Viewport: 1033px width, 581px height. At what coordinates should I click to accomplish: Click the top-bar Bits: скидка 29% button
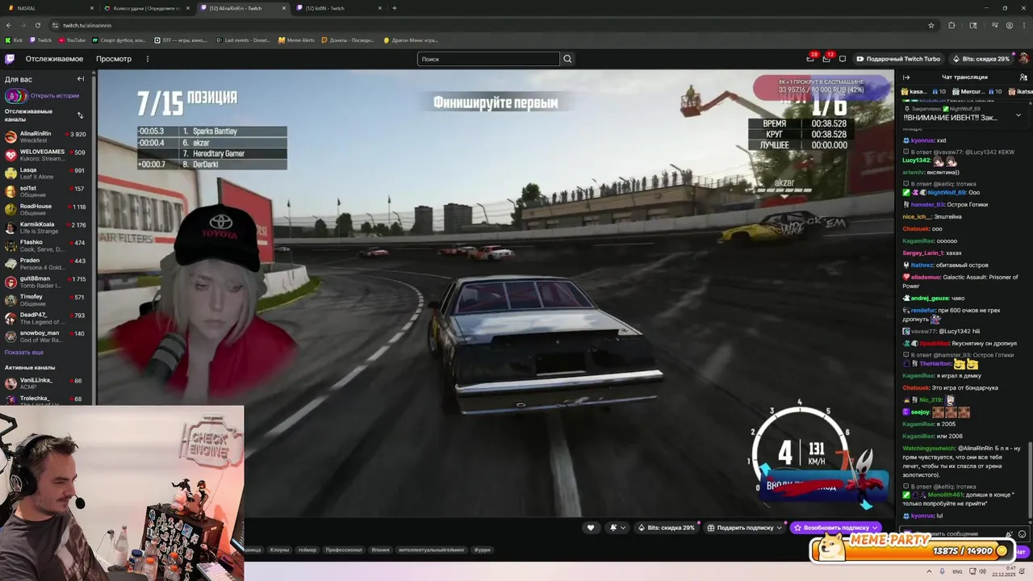[x=981, y=59]
